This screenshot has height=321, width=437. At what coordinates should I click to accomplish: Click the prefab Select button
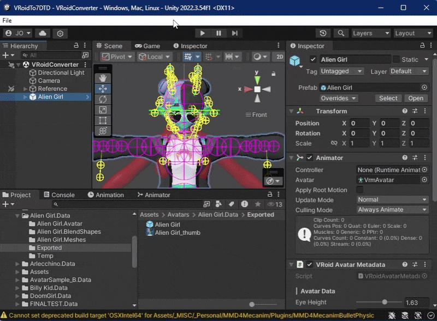click(388, 98)
